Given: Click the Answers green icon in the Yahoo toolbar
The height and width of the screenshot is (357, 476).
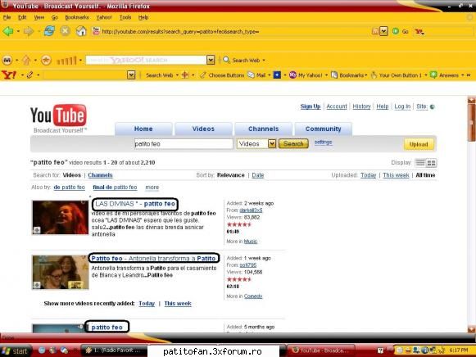Looking at the screenshot, I should pyautogui.click(x=433, y=75).
